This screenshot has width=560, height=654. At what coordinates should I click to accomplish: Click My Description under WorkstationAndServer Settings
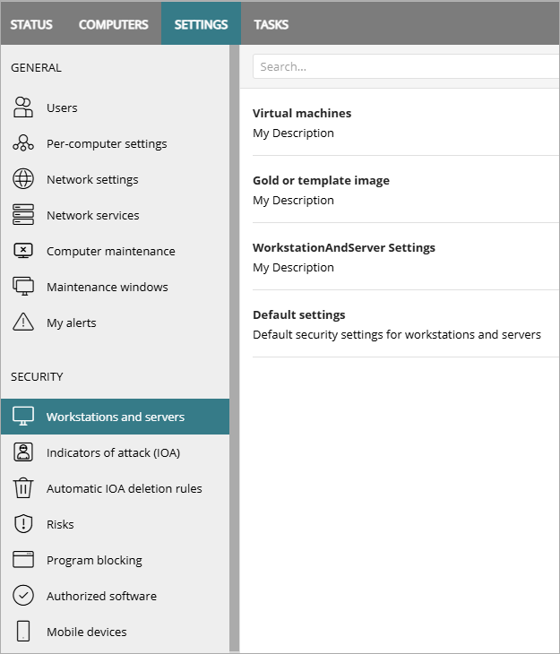point(293,267)
